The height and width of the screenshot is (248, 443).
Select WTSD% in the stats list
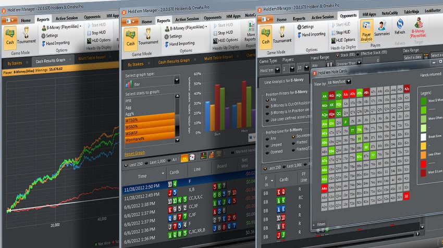click(150, 120)
